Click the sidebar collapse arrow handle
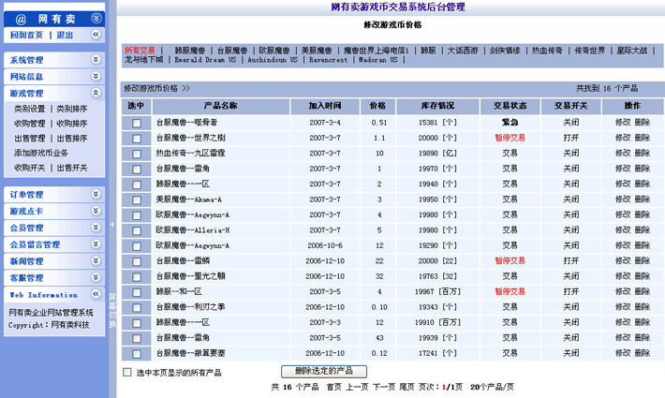This screenshot has height=398, width=665. pos(112,224)
